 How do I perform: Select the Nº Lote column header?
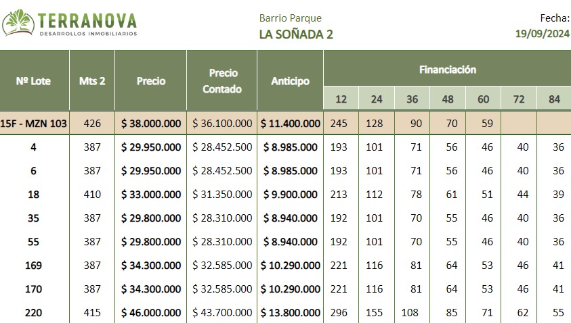click(x=35, y=80)
